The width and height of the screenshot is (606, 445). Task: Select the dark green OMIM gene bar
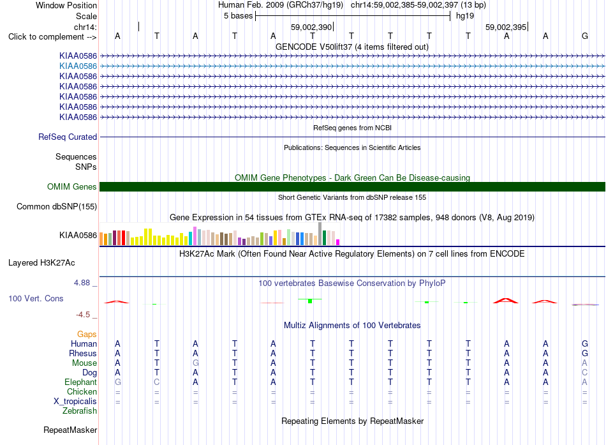click(352, 187)
